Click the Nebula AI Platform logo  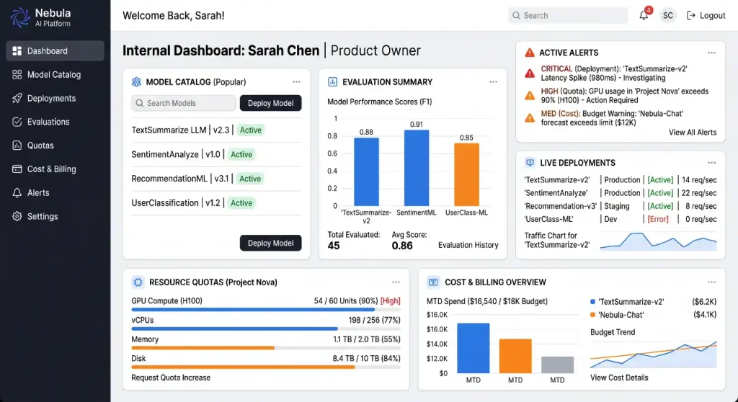[x=40, y=17]
